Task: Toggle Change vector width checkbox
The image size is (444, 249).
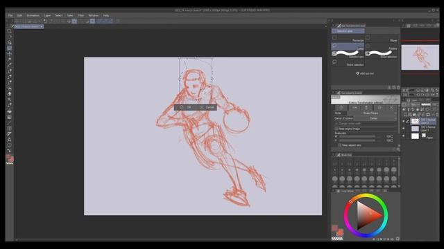Action: [x=336, y=123]
